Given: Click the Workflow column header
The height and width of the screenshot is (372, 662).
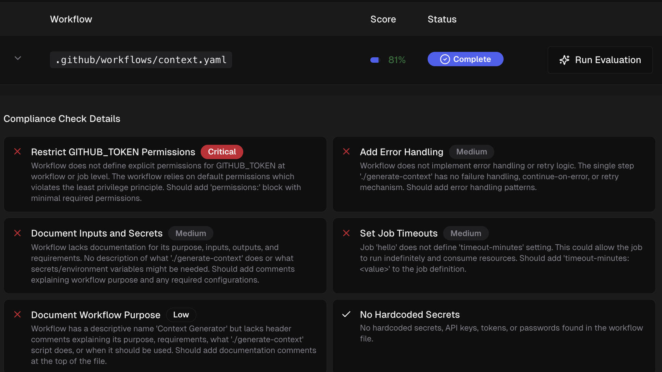Looking at the screenshot, I should coord(71,19).
